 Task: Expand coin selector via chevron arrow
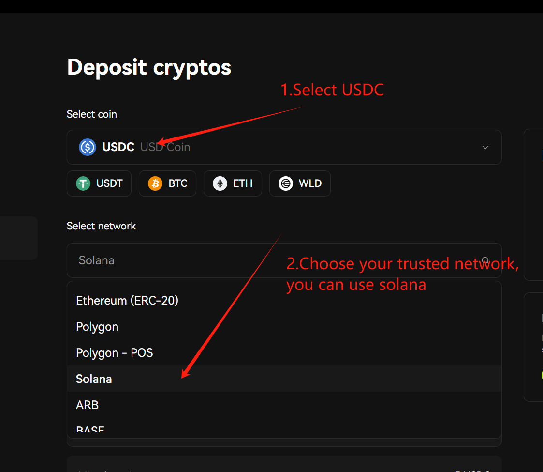(485, 147)
